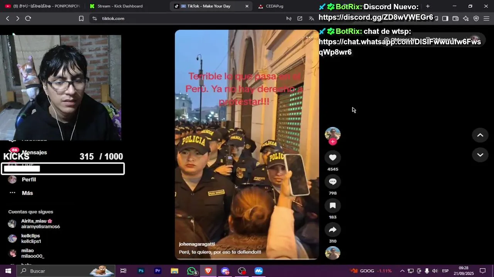Open the volume control in system tray
Viewport: 494px width, 277px height.
point(435,271)
